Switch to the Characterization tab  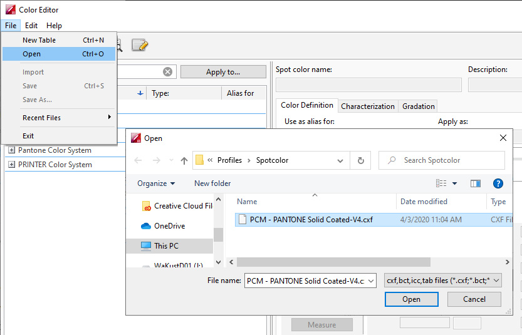[368, 106]
